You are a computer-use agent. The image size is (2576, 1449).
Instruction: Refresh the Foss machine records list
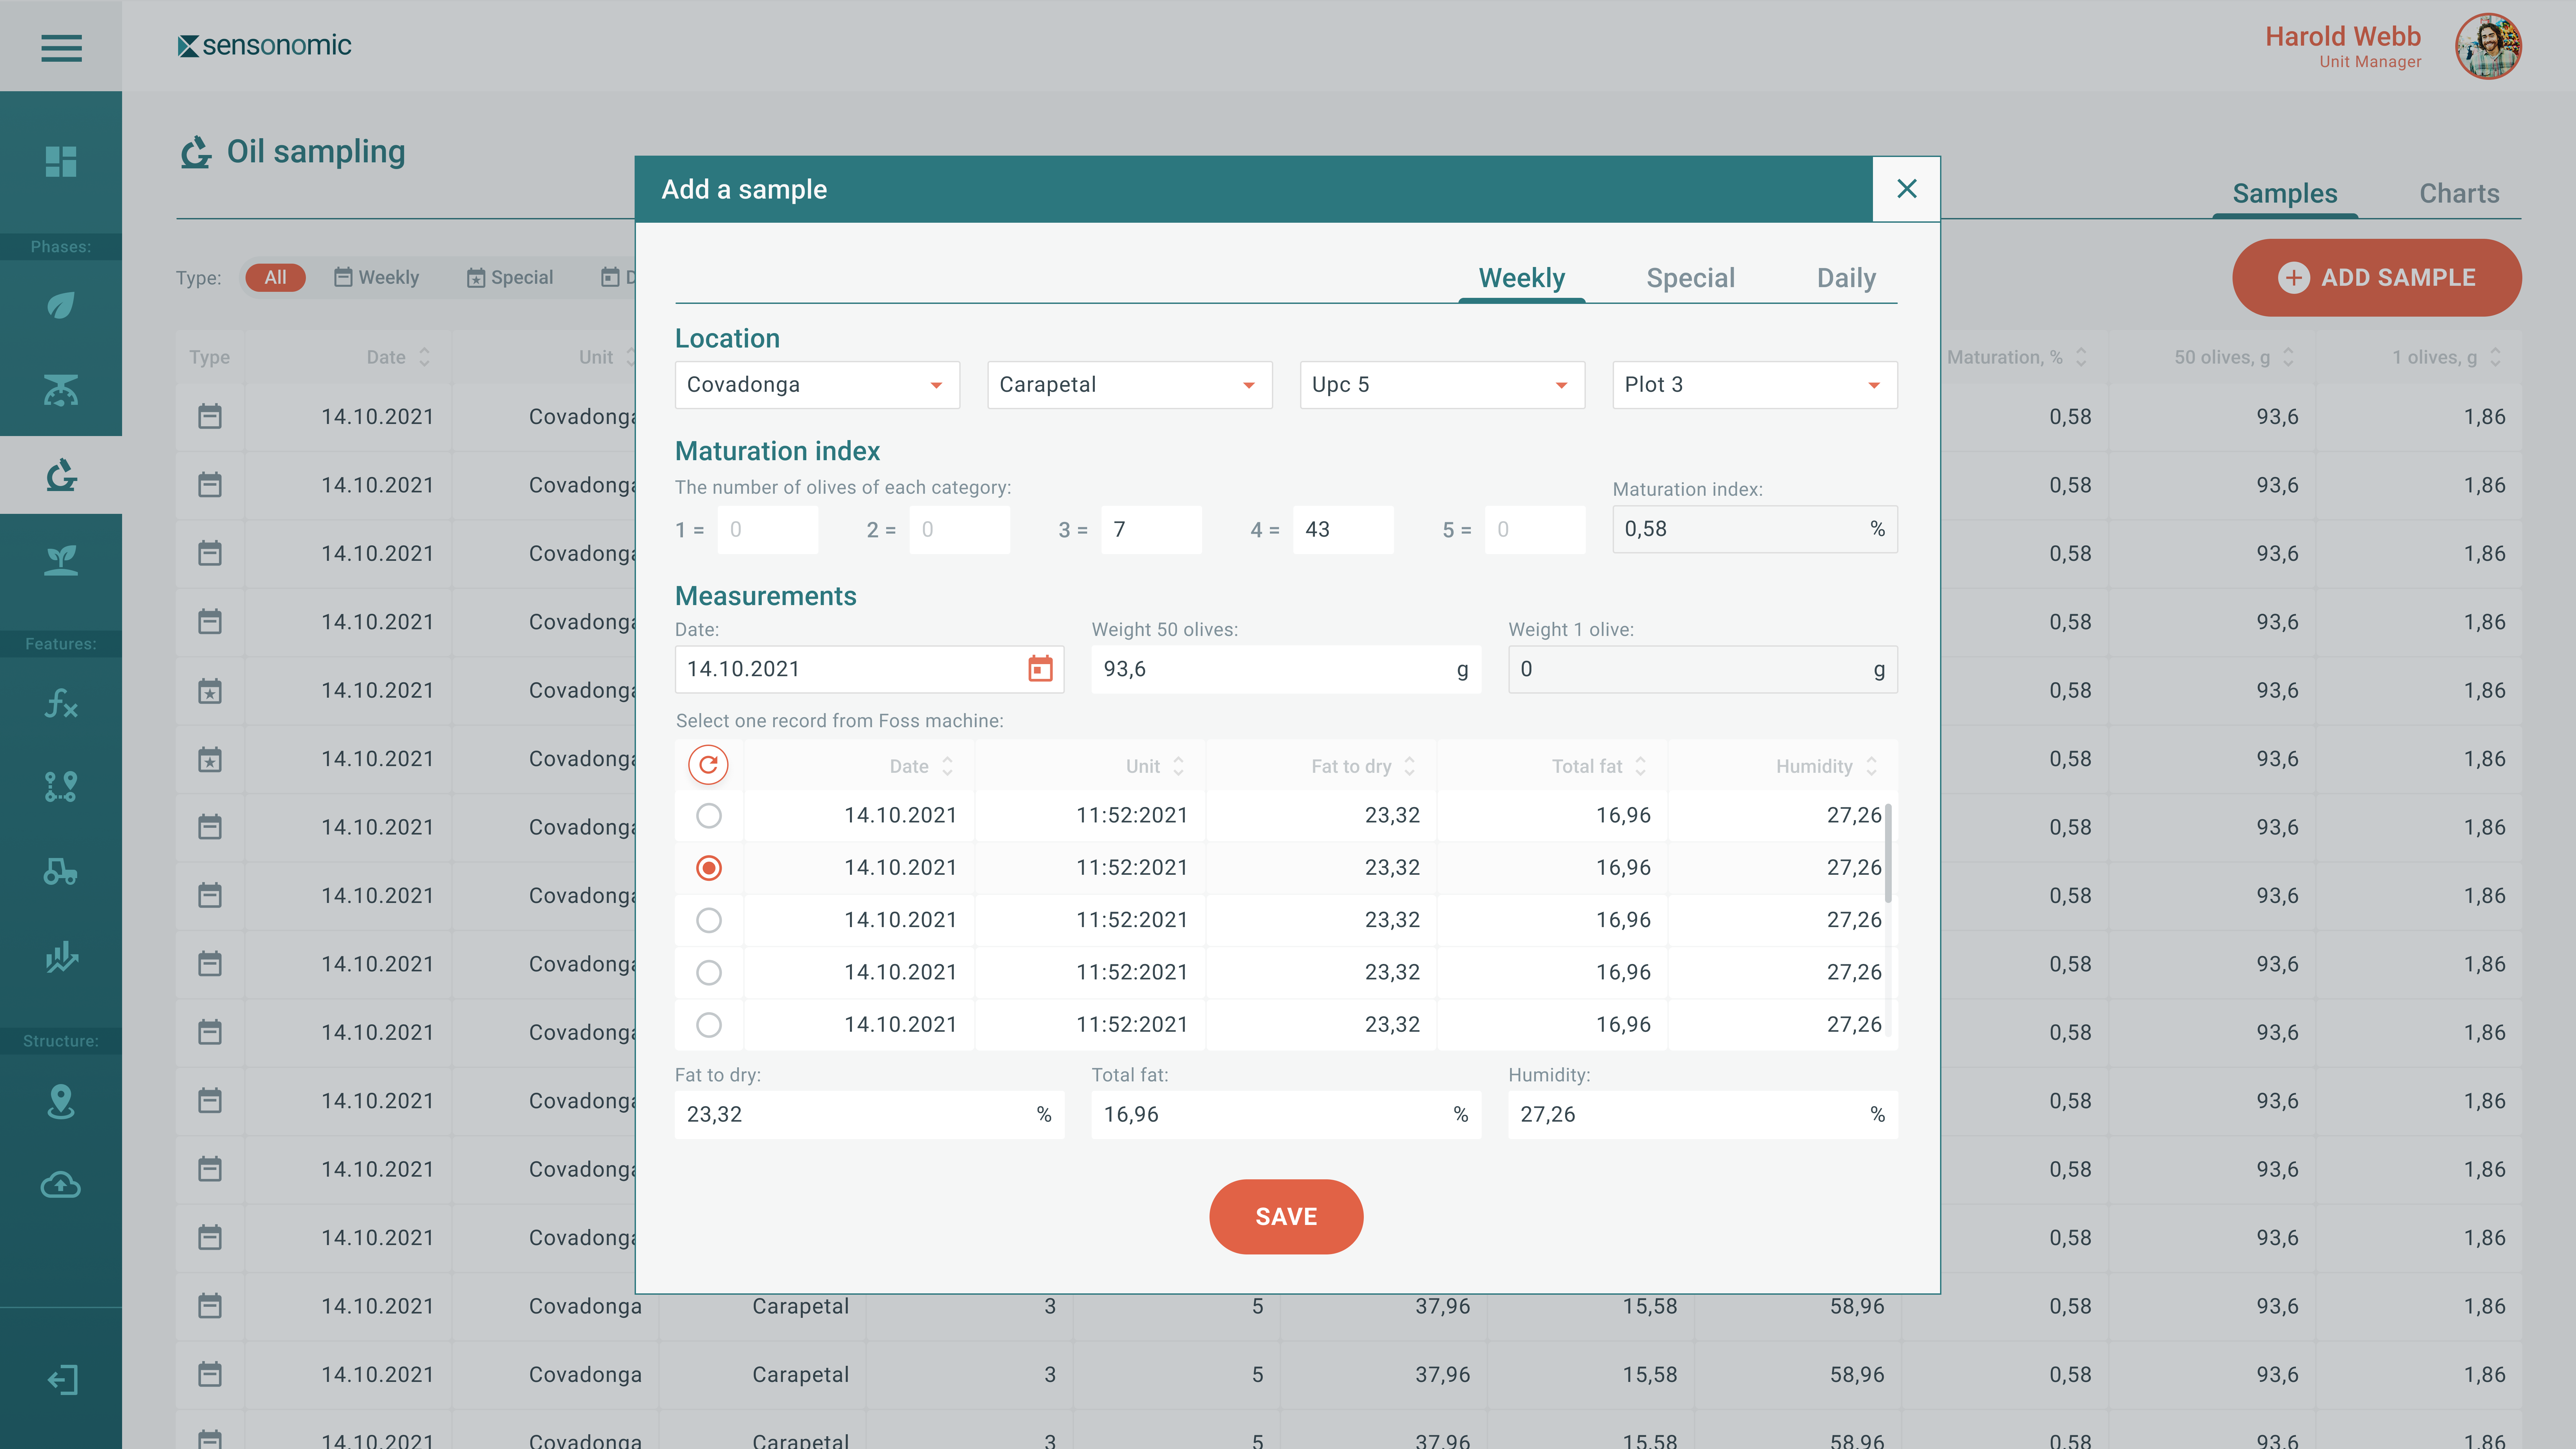pos(708,765)
